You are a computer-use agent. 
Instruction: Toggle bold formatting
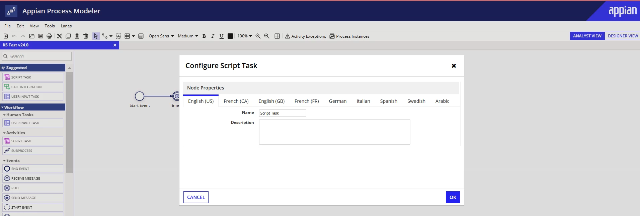[204, 36]
